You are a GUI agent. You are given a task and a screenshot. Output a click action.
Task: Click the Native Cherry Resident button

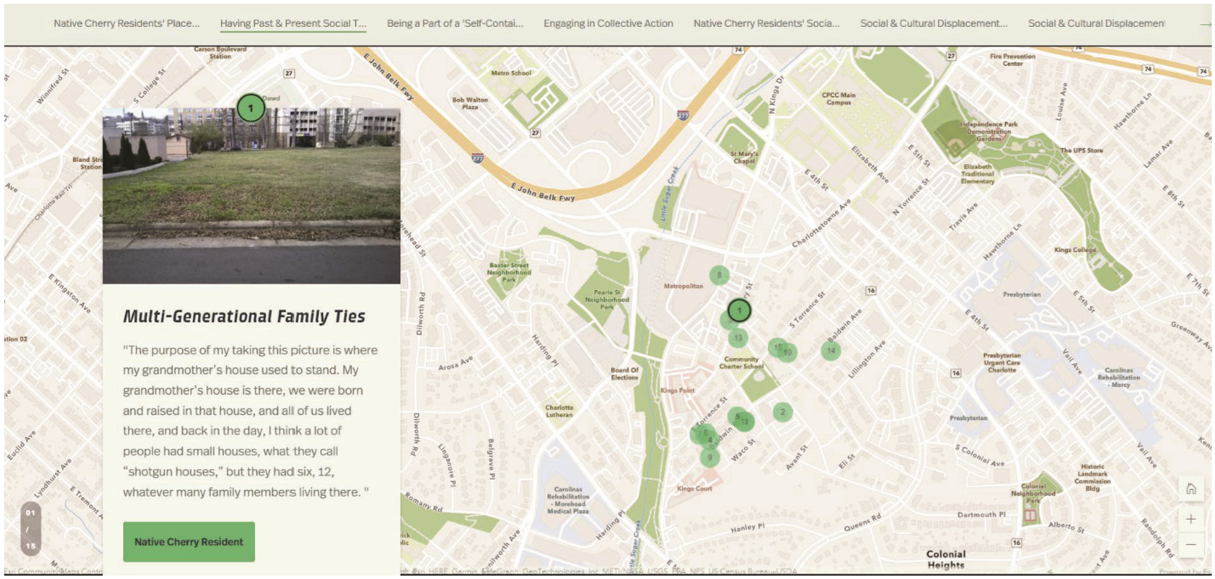(189, 542)
